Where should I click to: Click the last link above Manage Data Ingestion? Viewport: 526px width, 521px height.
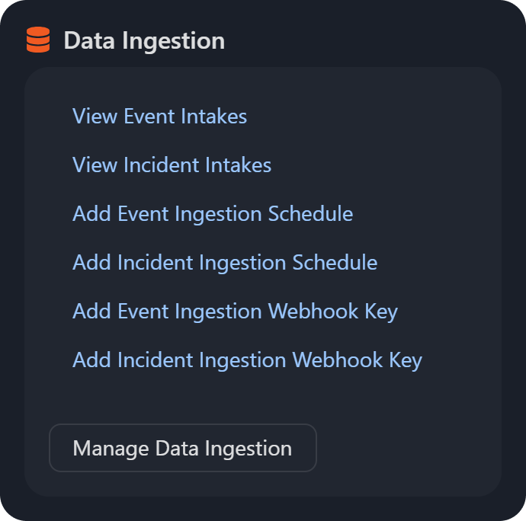click(x=247, y=360)
